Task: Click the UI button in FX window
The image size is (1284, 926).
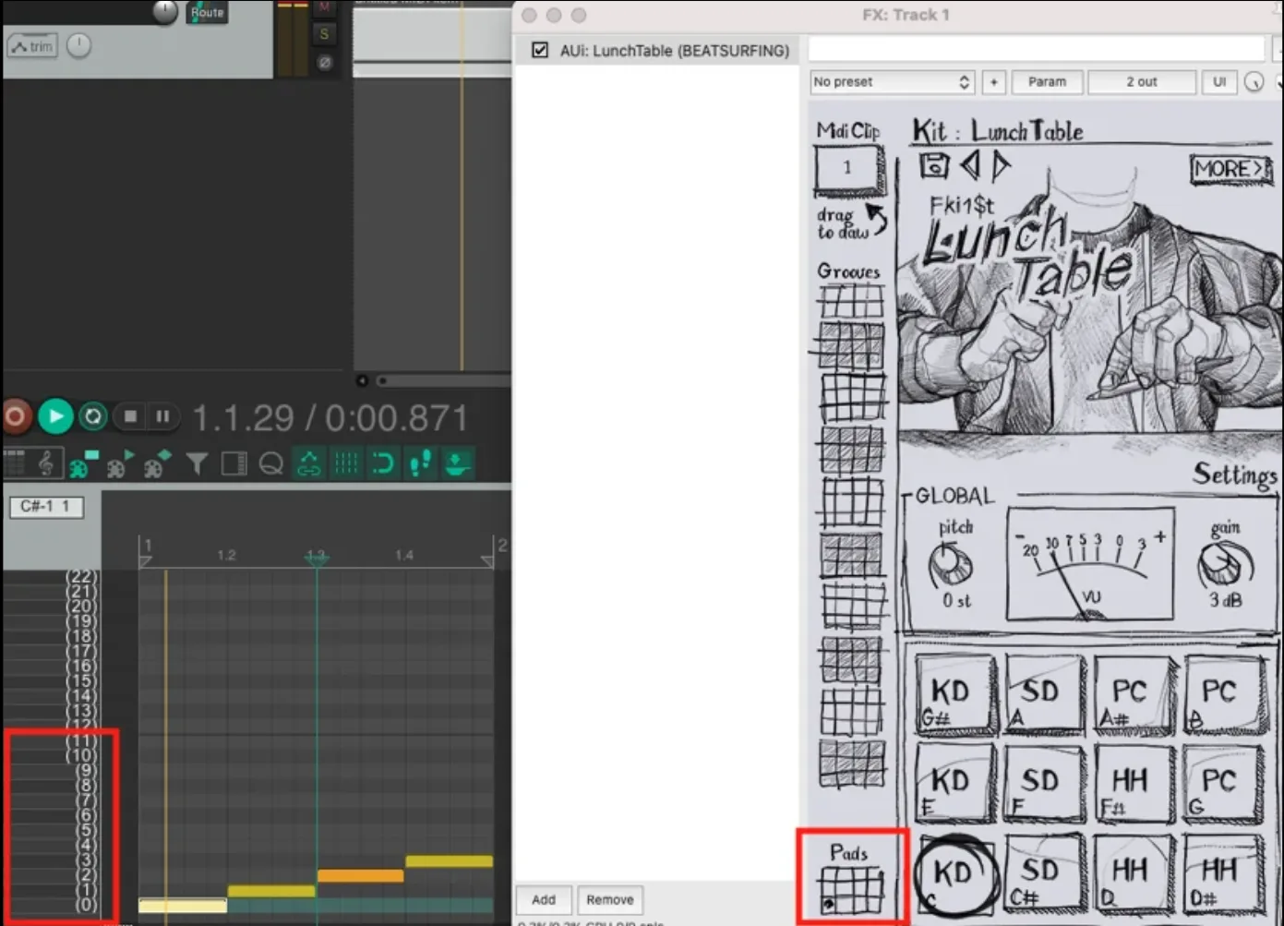Action: click(1219, 82)
